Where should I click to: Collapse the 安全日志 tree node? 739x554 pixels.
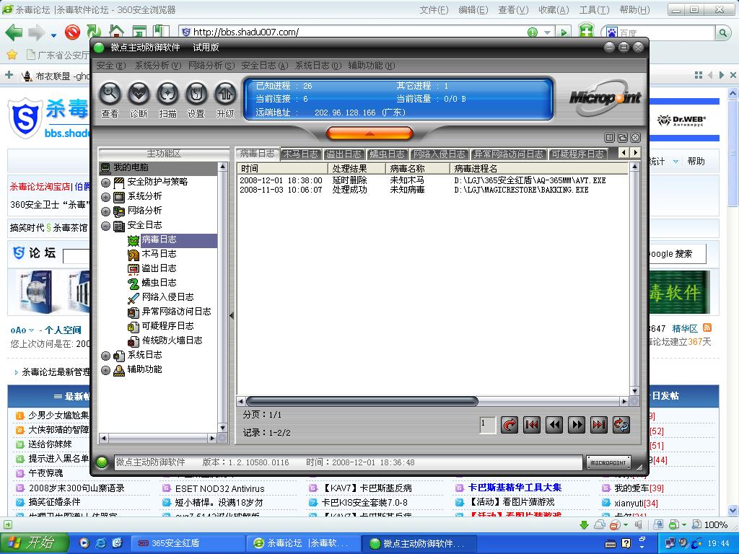coord(105,226)
